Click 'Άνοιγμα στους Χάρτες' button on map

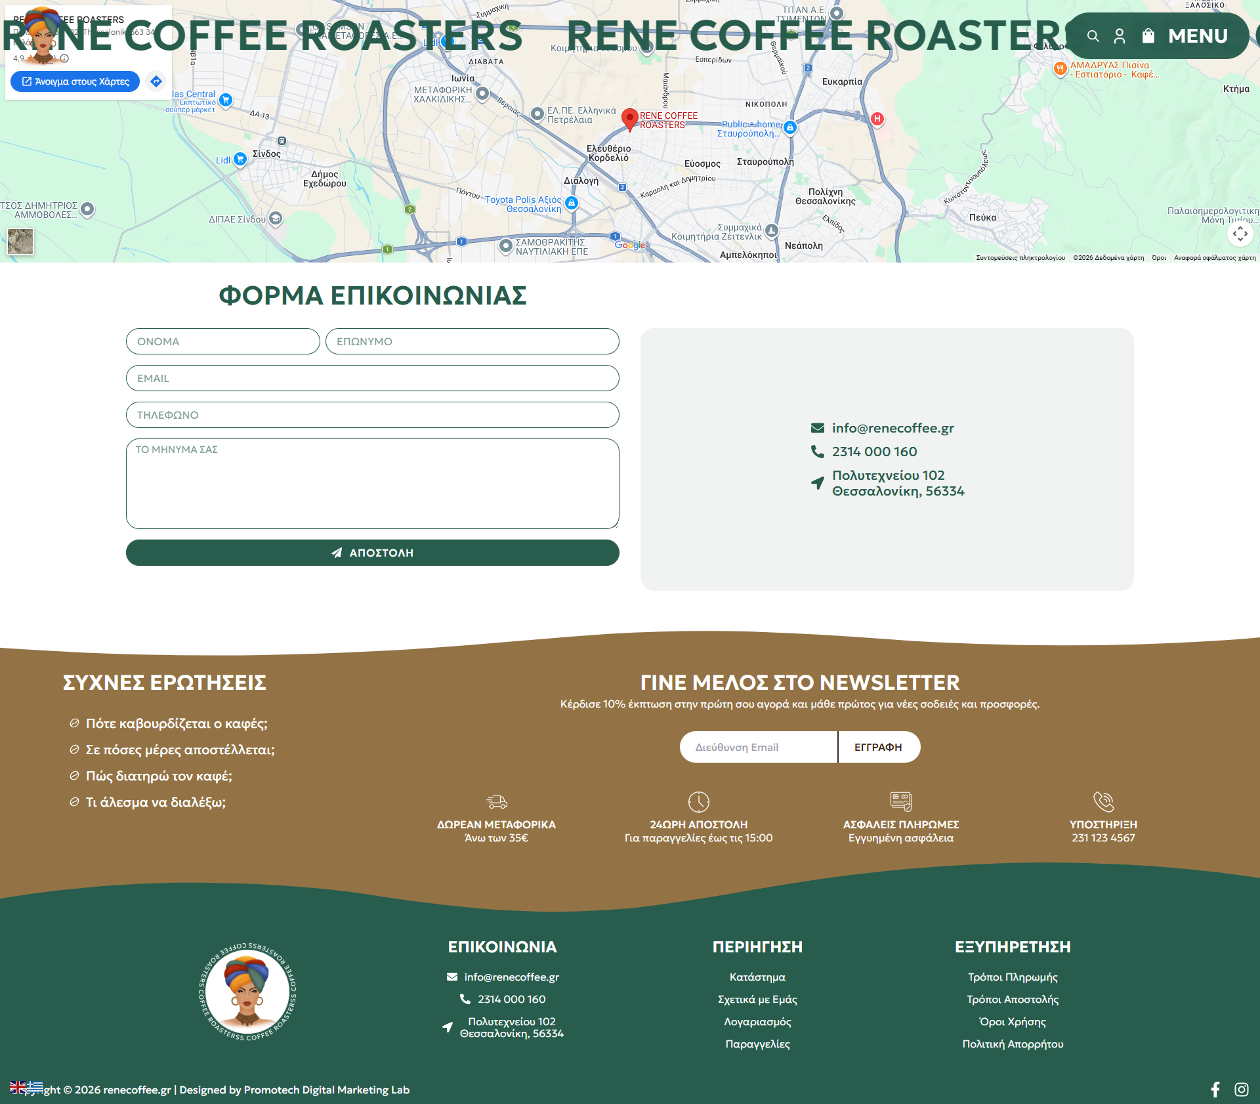pyautogui.click(x=75, y=81)
